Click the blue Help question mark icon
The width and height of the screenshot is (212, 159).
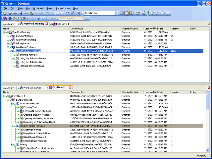click(79, 13)
